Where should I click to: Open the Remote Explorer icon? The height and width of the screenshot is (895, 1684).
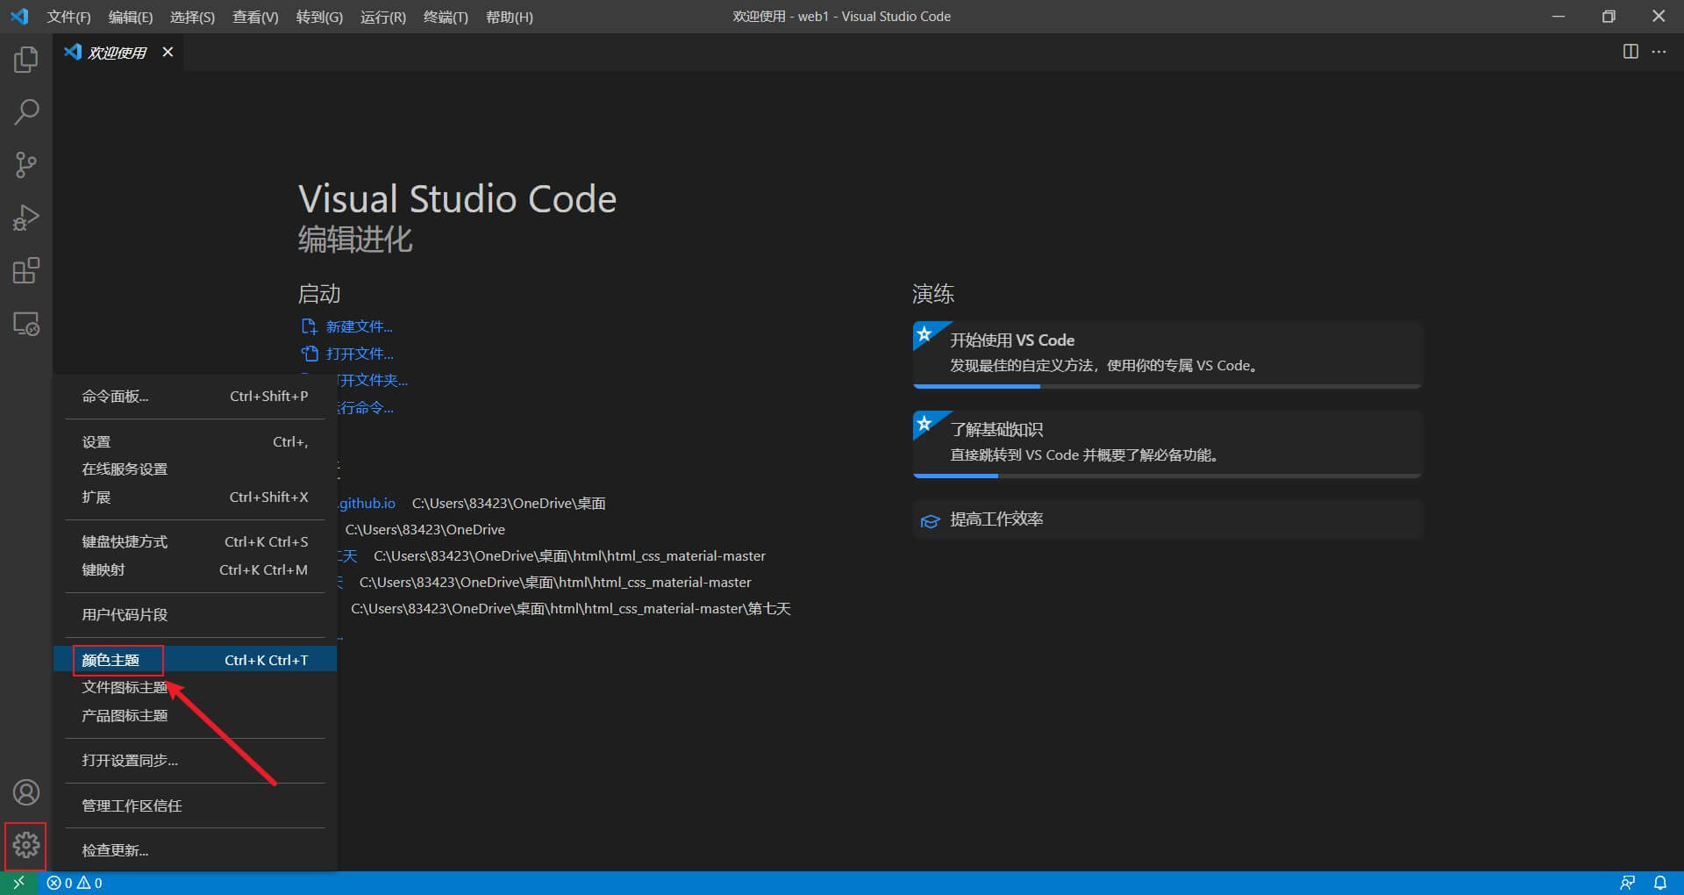26,324
